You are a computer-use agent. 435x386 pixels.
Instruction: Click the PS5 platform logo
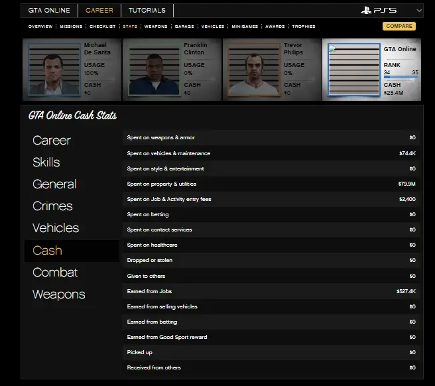379,11
